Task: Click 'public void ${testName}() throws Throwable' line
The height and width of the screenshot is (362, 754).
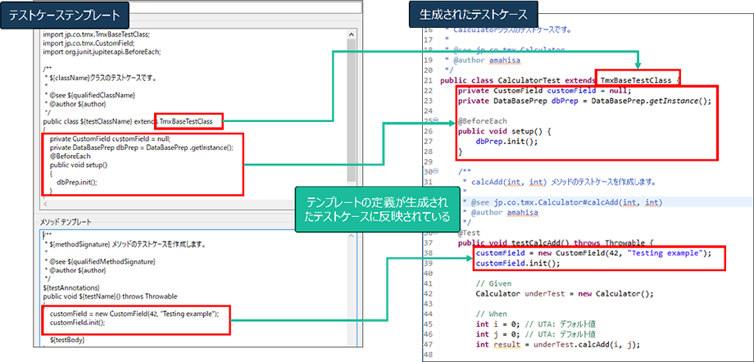Action: (111, 296)
